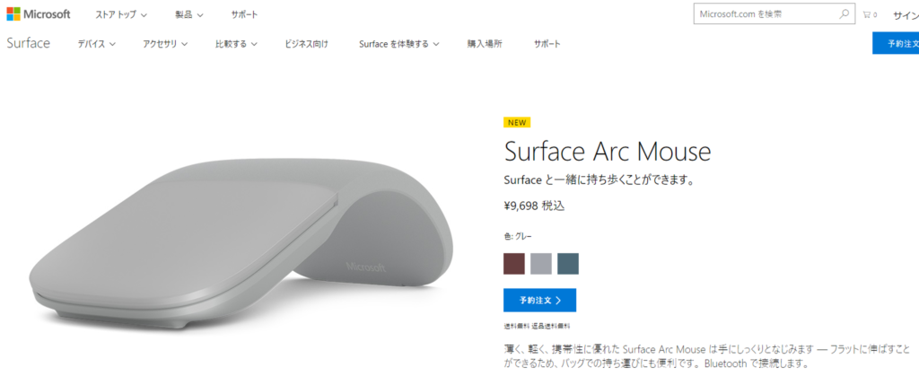Select the burgundy color swatch
The height and width of the screenshot is (385, 919).
click(x=514, y=264)
